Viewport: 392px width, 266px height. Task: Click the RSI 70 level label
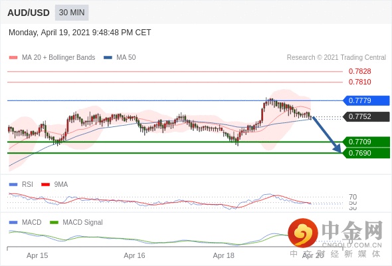(x=353, y=197)
